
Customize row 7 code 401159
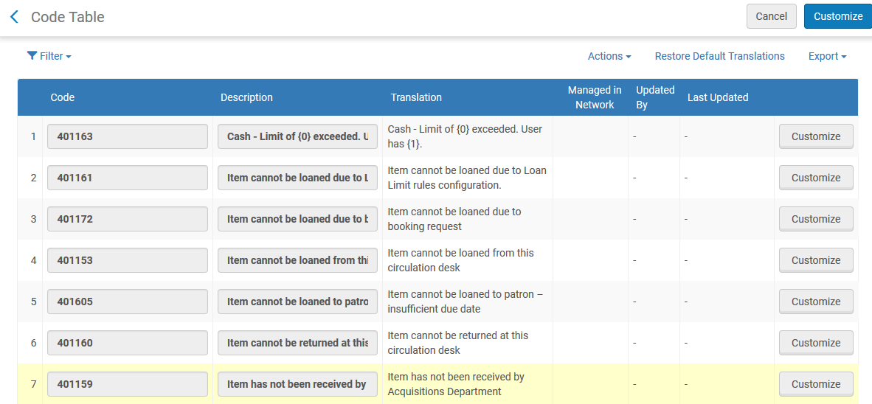816,384
